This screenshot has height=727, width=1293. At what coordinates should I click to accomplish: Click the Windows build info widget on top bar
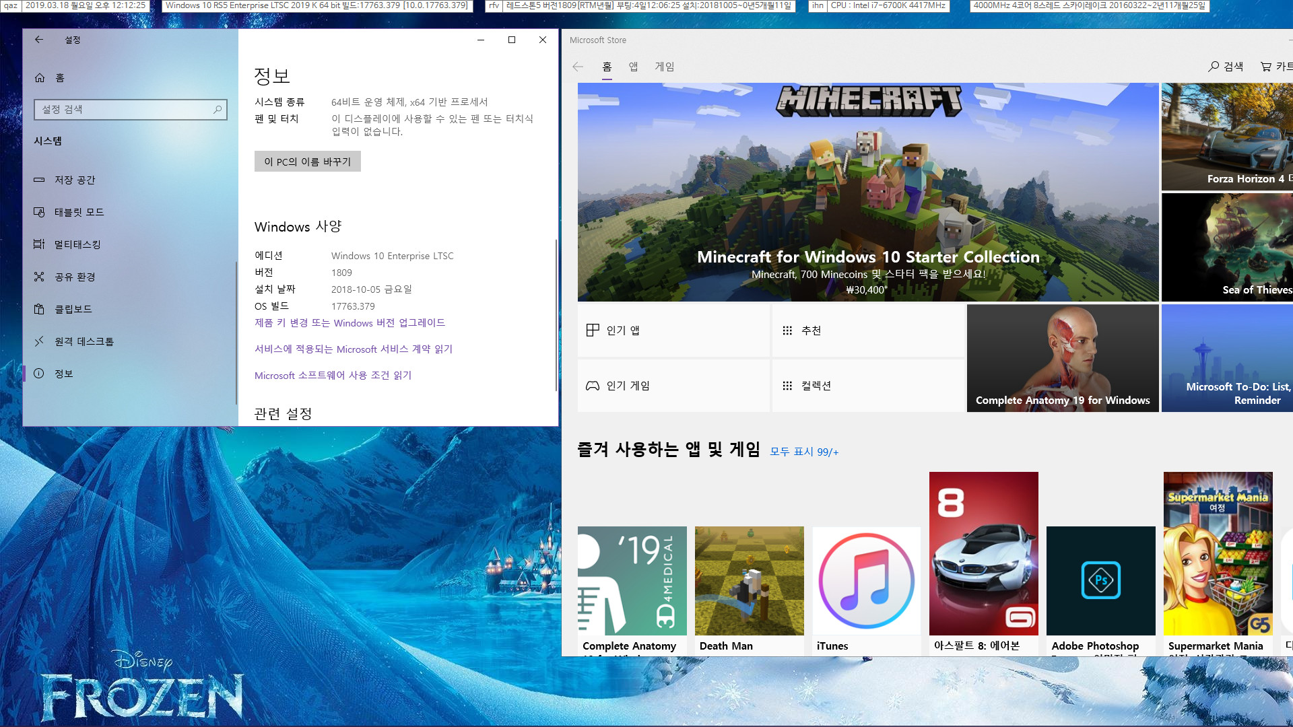(317, 5)
